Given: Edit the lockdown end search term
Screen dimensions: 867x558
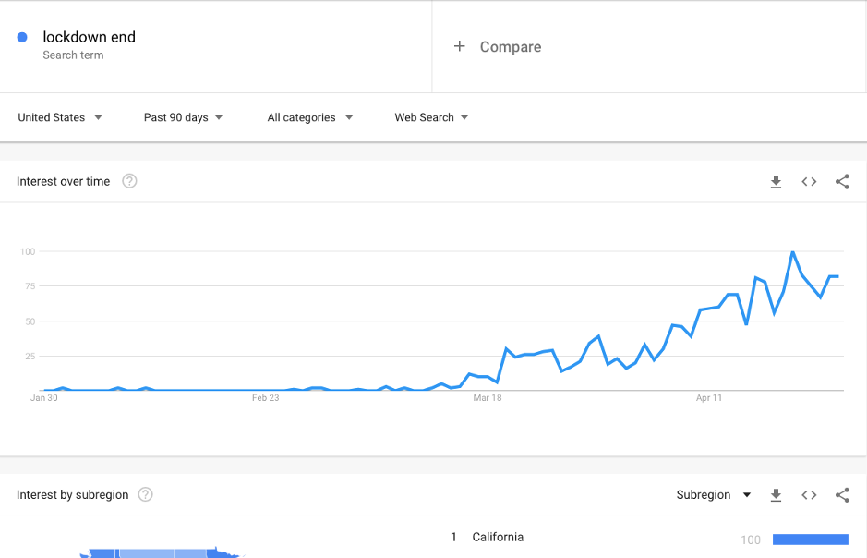Looking at the screenshot, I should (x=90, y=38).
